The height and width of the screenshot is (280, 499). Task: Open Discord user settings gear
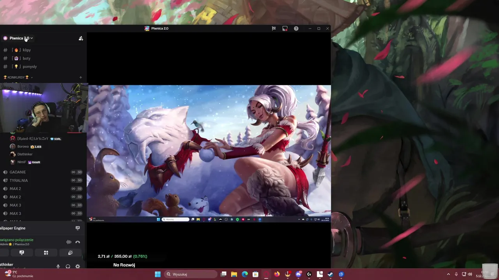coord(78,266)
